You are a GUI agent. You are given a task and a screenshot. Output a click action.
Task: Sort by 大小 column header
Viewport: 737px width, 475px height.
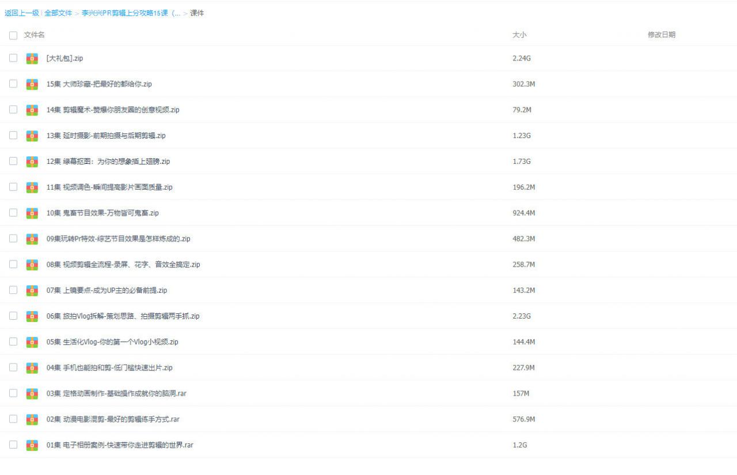click(x=519, y=35)
